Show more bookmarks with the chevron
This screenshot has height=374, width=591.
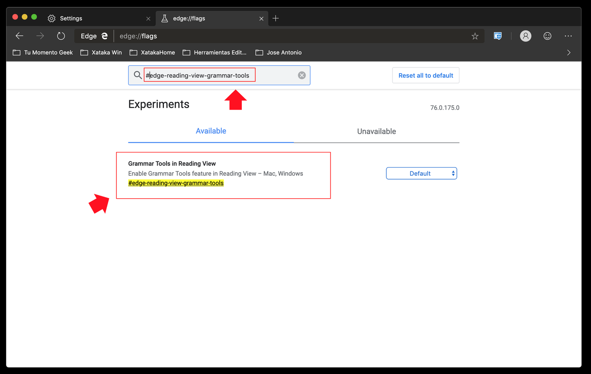(x=569, y=52)
